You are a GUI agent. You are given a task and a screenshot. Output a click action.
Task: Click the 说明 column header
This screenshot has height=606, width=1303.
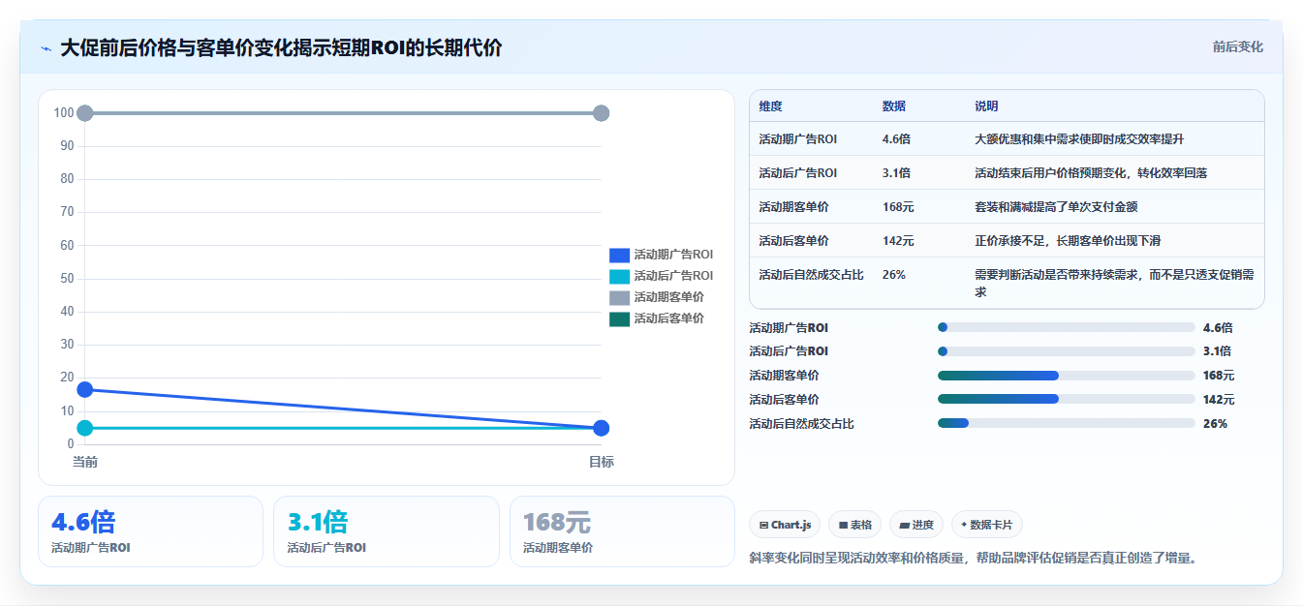point(986,106)
